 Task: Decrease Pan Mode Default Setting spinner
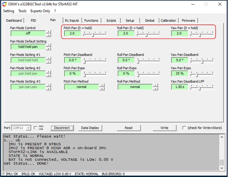tap(48, 48)
